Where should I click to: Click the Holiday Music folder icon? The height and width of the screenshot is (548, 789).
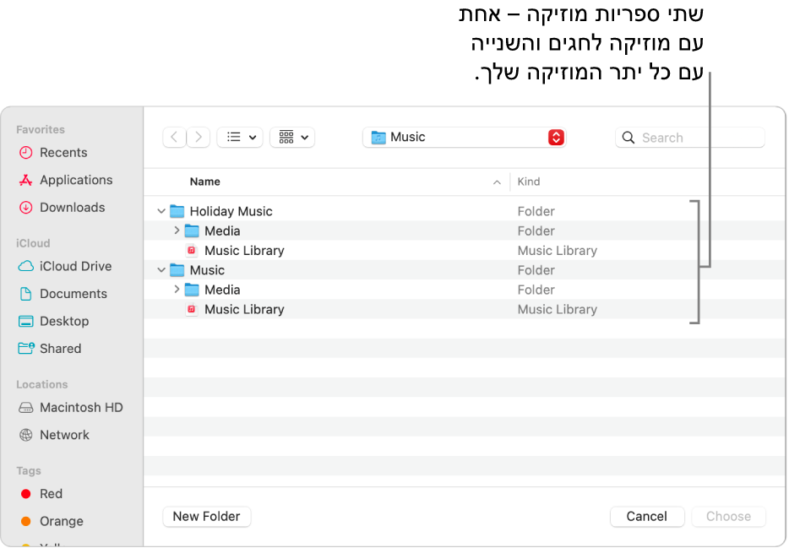coord(177,211)
